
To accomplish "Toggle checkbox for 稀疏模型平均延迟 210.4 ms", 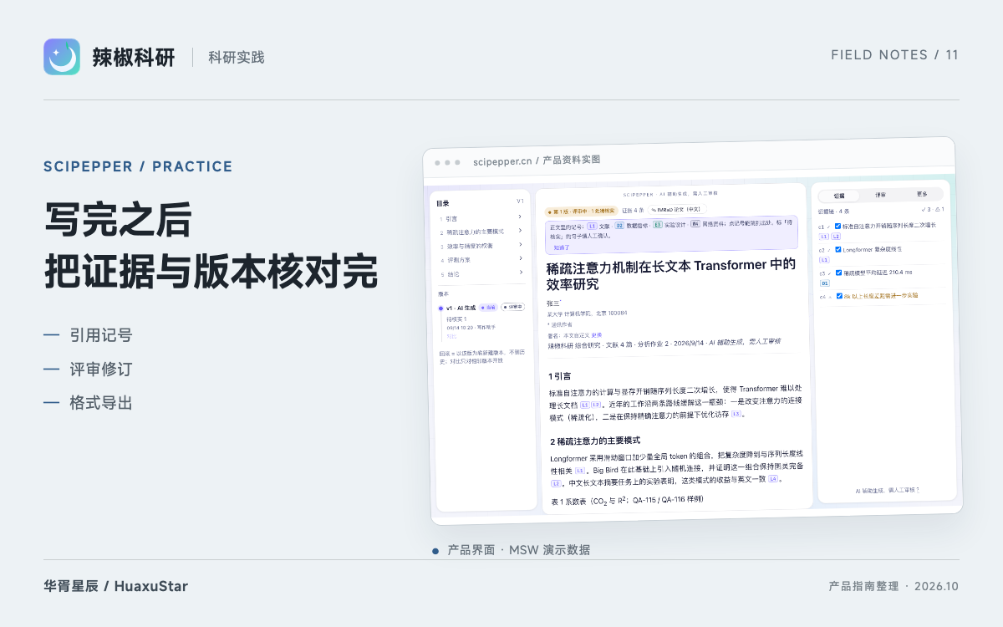I will [x=838, y=273].
